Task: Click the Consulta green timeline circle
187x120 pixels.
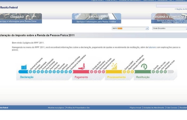Action: pyautogui.click(x=153, y=72)
